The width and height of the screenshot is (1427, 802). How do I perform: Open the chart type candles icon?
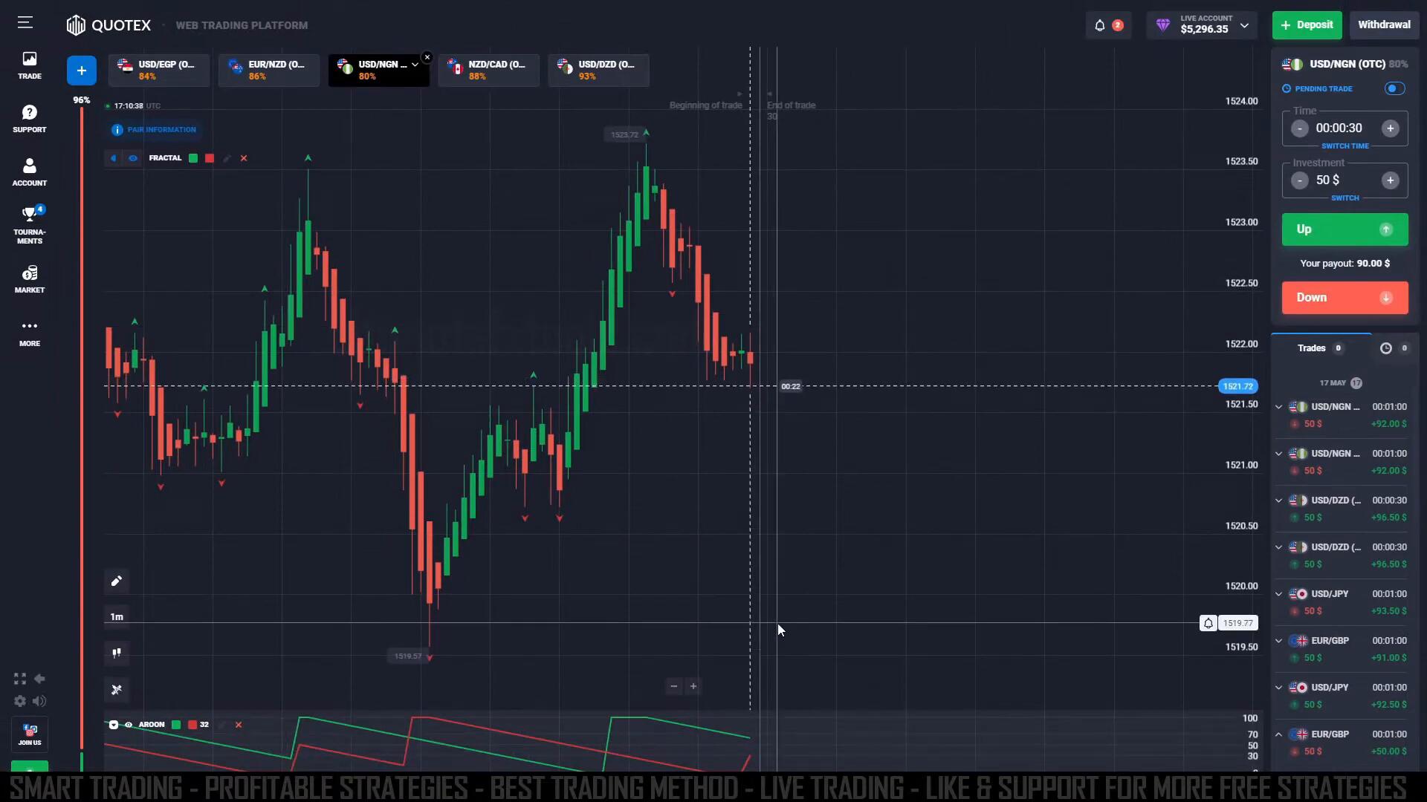pyautogui.click(x=117, y=653)
